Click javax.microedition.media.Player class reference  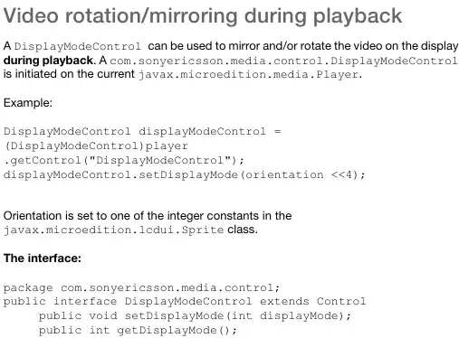[249, 74]
